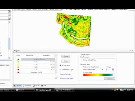Open the Create tab
This screenshot has width=135, height=101.
pos(36,86)
